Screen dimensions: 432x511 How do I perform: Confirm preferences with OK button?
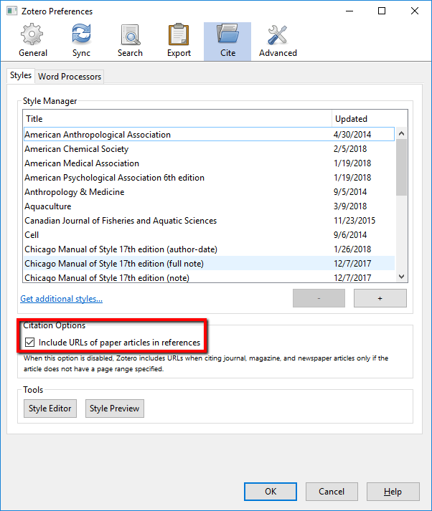click(x=271, y=492)
